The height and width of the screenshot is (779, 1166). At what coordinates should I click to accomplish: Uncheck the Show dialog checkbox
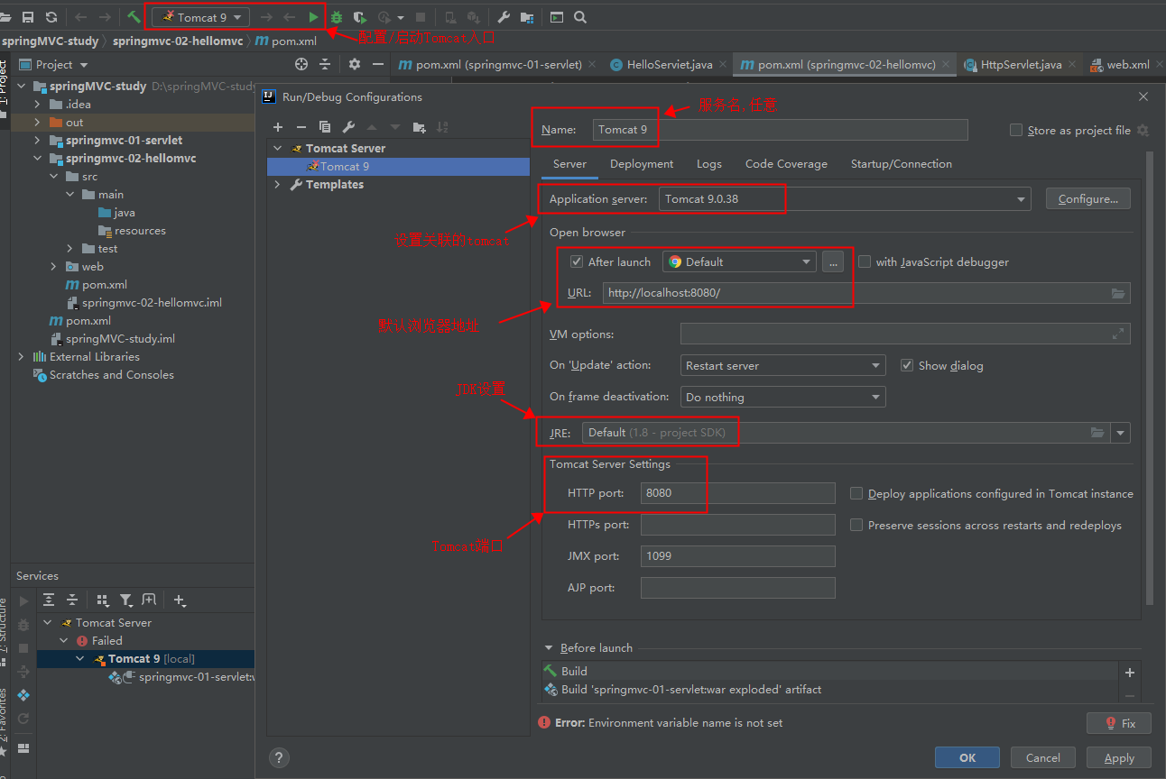point(907,365)
